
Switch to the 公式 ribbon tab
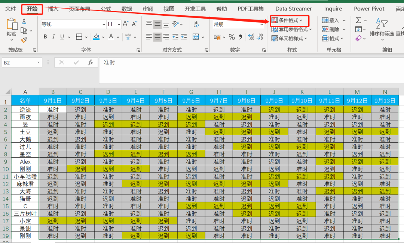pos(106,9)
